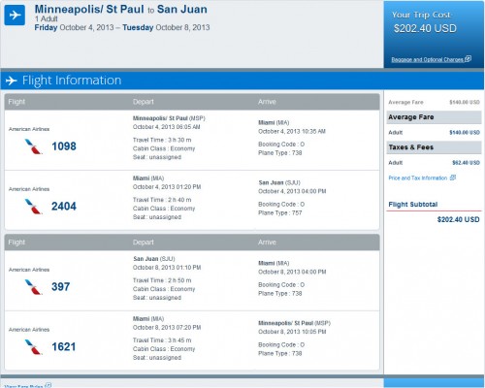Click American Airlines logo for flight 397
The height and width of the screenshot is (388, 485).
click(33, 287)
